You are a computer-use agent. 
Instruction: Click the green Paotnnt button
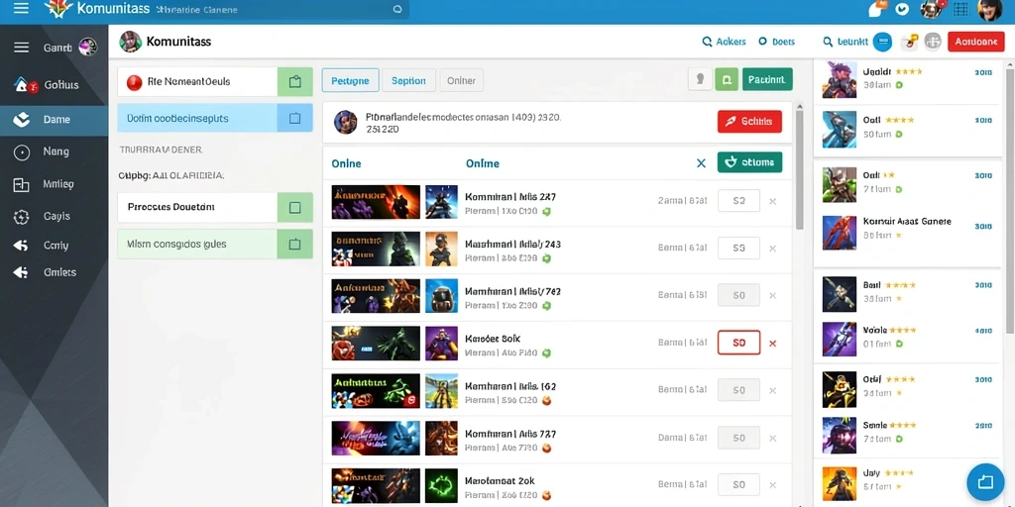point(767,79)
